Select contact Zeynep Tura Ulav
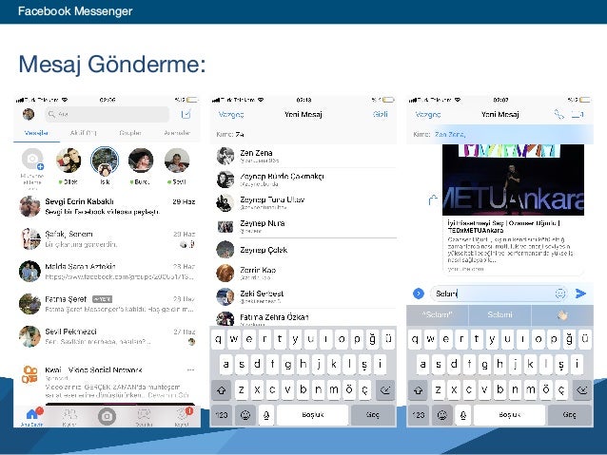The height and width of the screenshot is (455, 607). tap(303, 202)
